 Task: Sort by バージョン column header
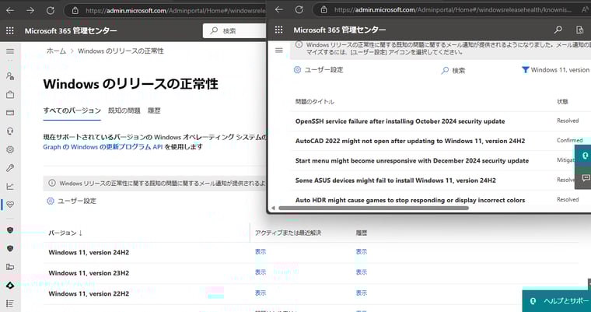(x=65, y=233)
